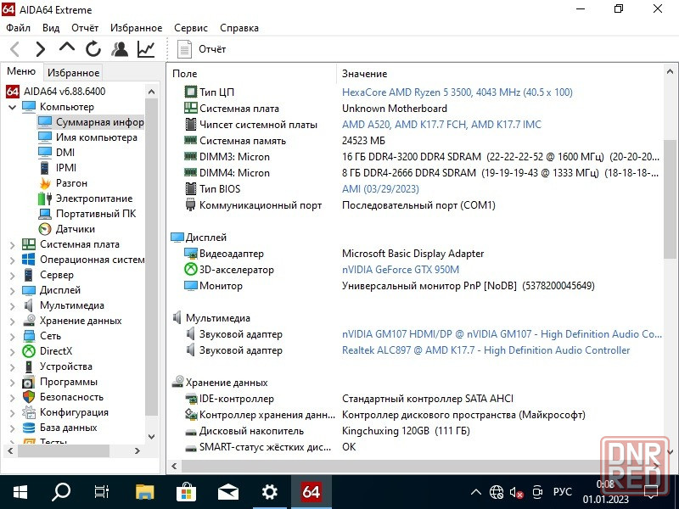Viewport: 679px width, 509px height.
Task: Collapse the Компьютер tree node
Action: pos(13,107)
